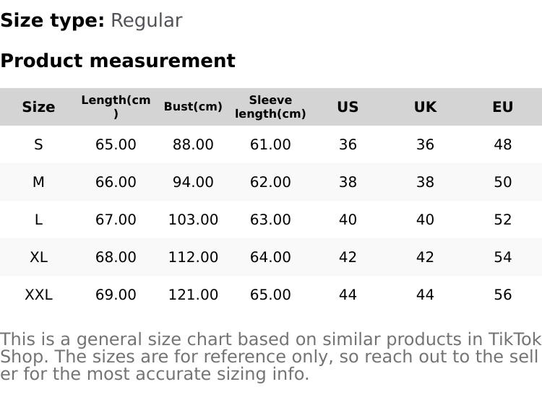
Task: Click the Bust(cm) column header
Action: (193, 107)
